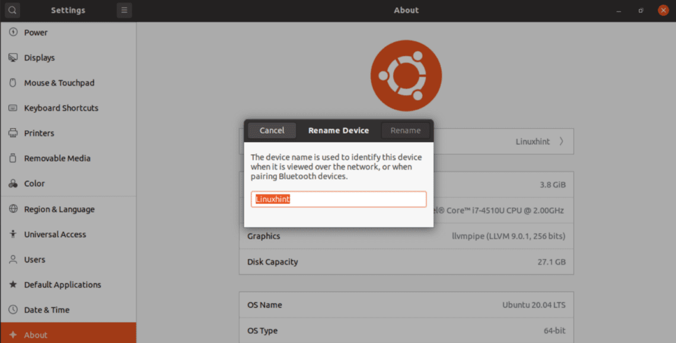Cancel the Rename Device dialog
Screen dimensions: 676x343
272,131
